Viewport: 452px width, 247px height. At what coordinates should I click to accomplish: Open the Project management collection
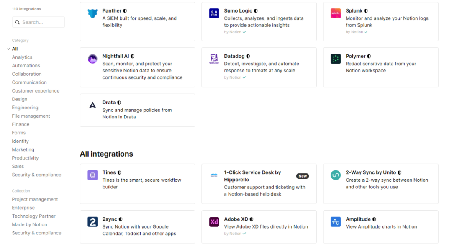coord(35,200)
